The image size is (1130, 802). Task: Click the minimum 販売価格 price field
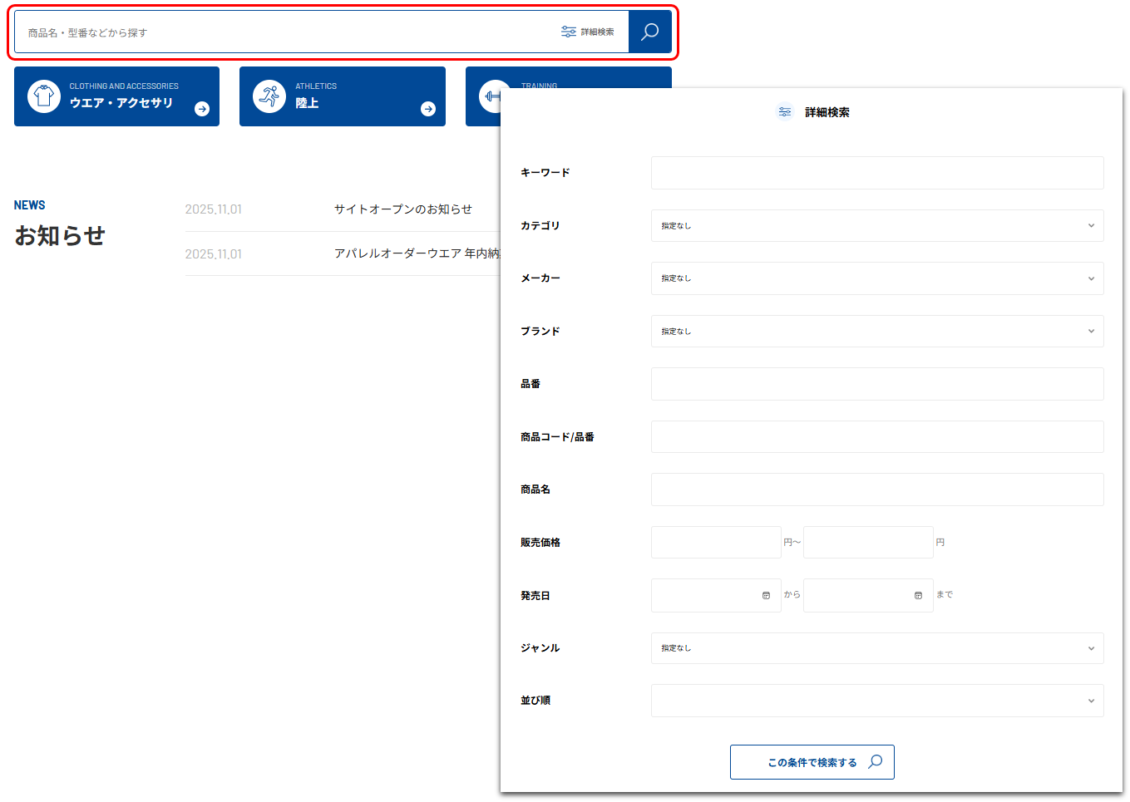(x=715, y=543)
